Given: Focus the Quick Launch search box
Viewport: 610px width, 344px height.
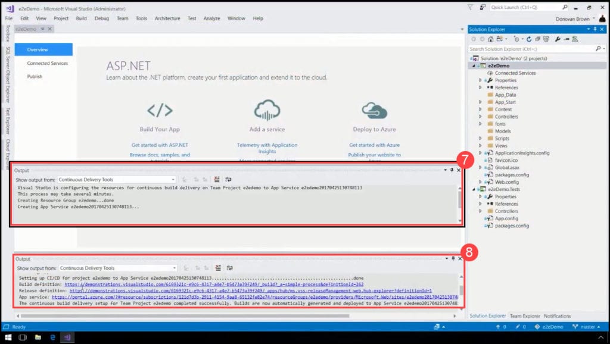Looking at the screenshot, I should (x=529, y=7).
